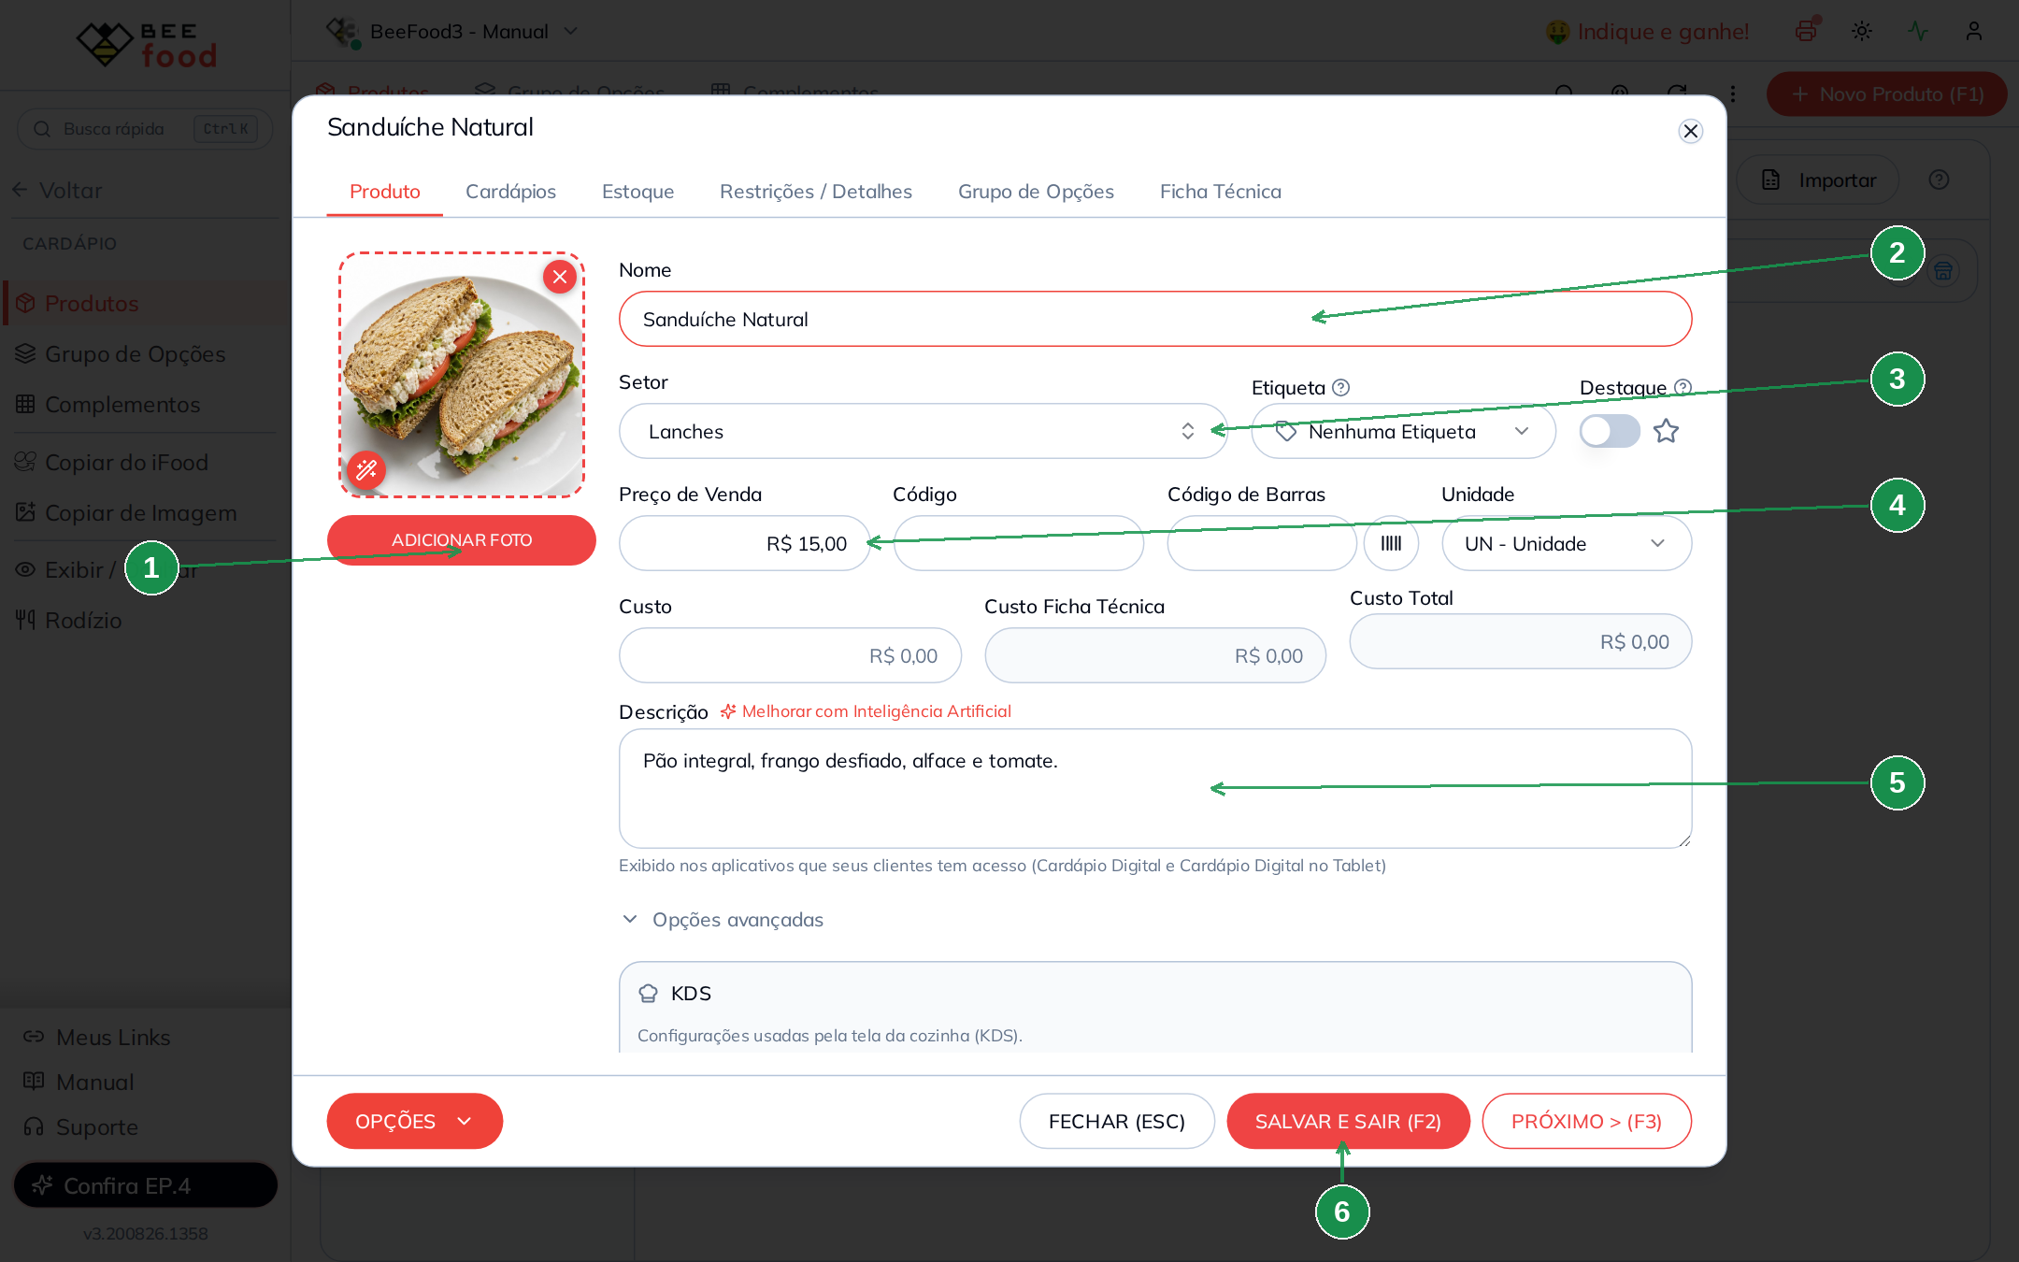Click the help icon beside Importar
The height and width of the screenshot is (1262, 2019).
[1939, 179]
